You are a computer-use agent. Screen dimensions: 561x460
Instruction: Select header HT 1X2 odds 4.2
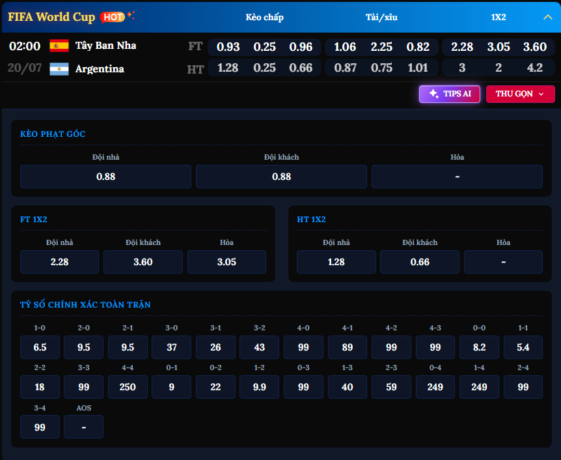(x=534, y=68)
